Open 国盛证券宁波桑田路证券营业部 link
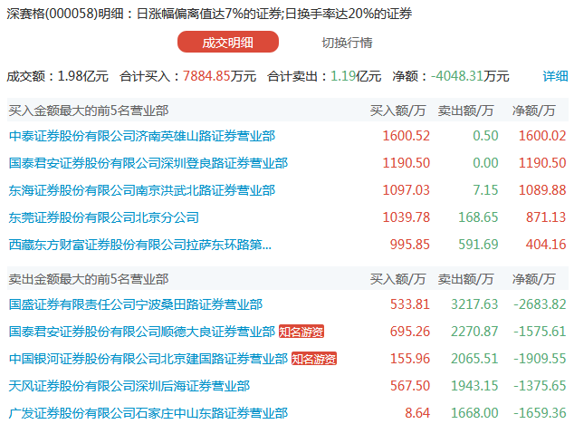574x424 pixels. pyautogui.click(x=136, y=304)
